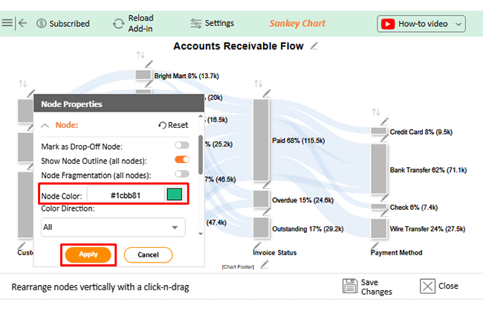Collapse the Node section chevron
Screen dimensions: 483x311
click(x=46, y=126)
